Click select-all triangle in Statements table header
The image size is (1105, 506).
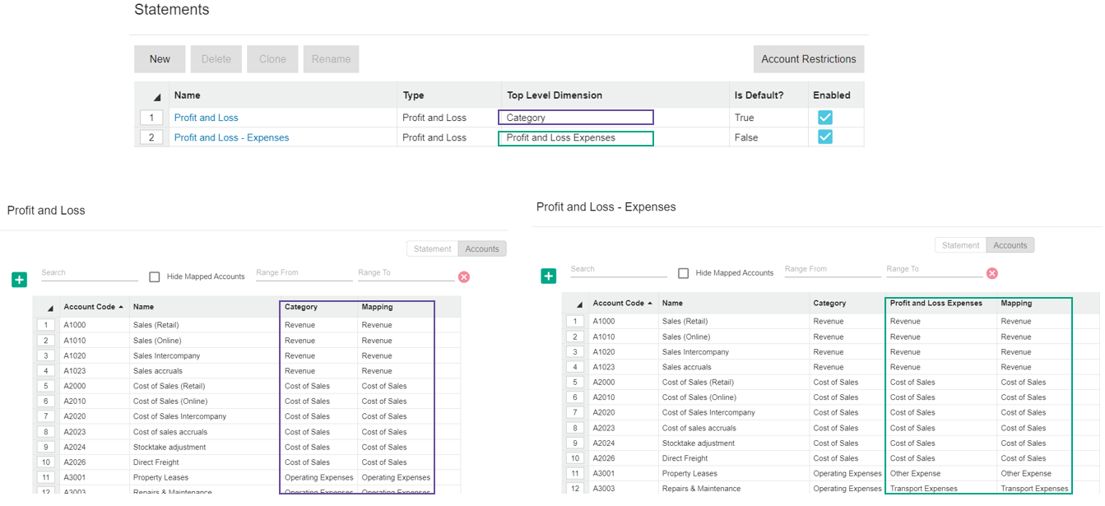[156, 96]
